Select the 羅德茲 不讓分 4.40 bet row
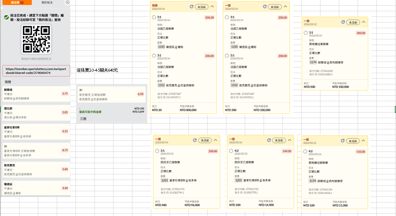Screen dimensions: 396x216 [x=36, y=188]
